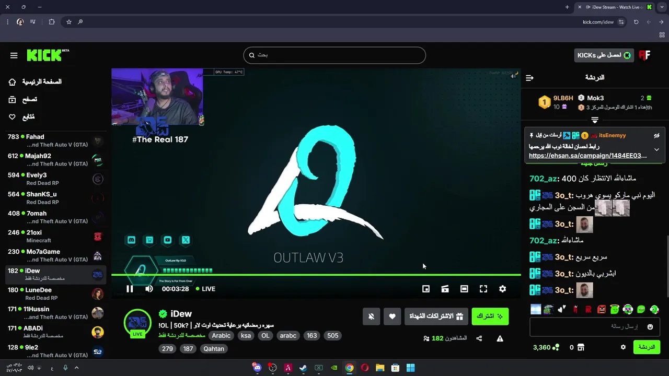
Task: Go to الصفحة الرئيسية home page
Action: tap(36, 82)
